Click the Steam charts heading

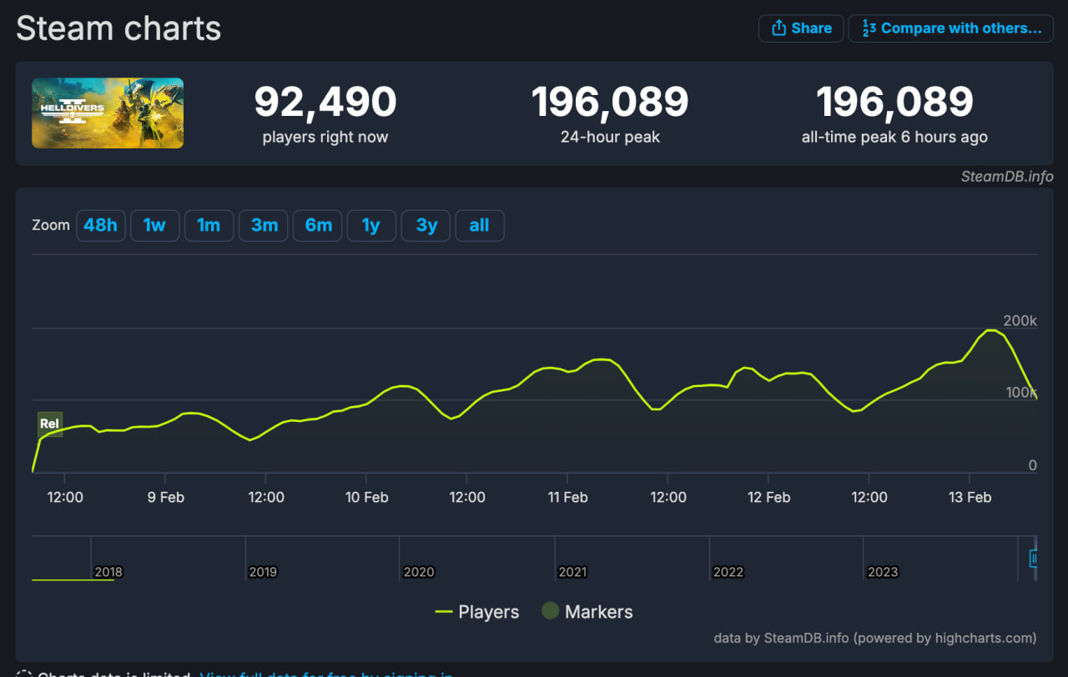[x=118, y=28]
